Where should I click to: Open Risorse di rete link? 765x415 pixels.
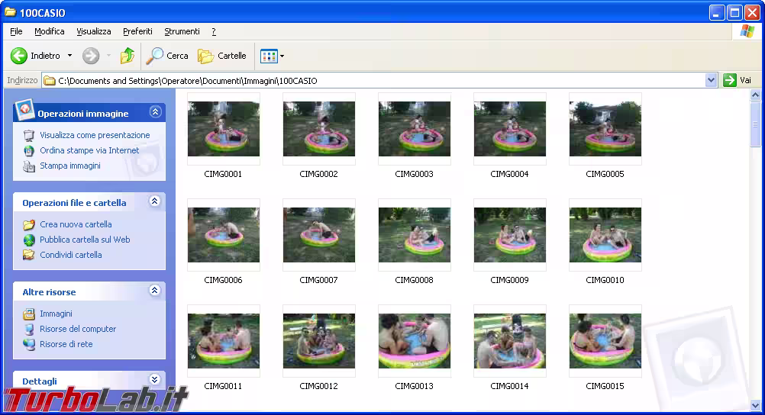[66, 344]
